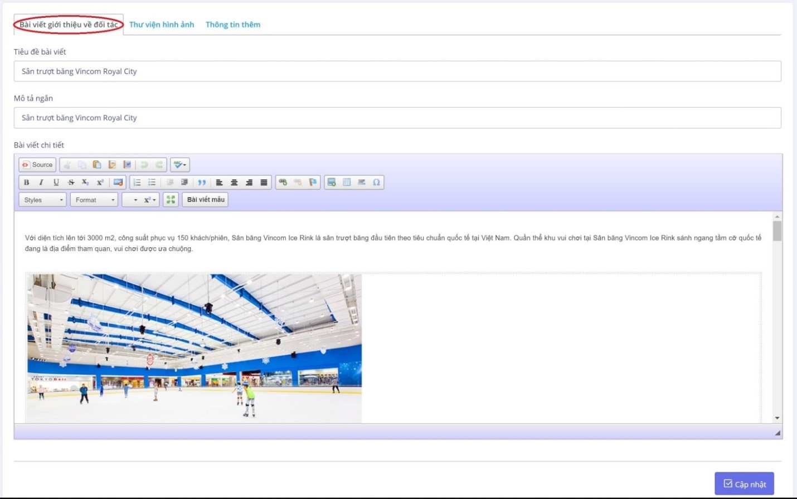Click the Unlink icon
This screenshot has height=499, width=797.
(x=298, y=183)
